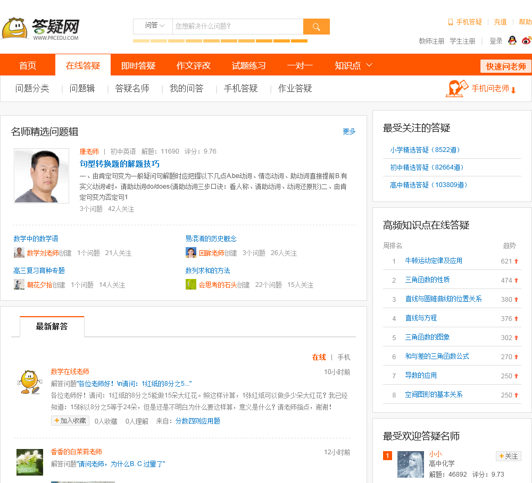
Task: Click 教师注册 link
Action: tap(431, 41)
